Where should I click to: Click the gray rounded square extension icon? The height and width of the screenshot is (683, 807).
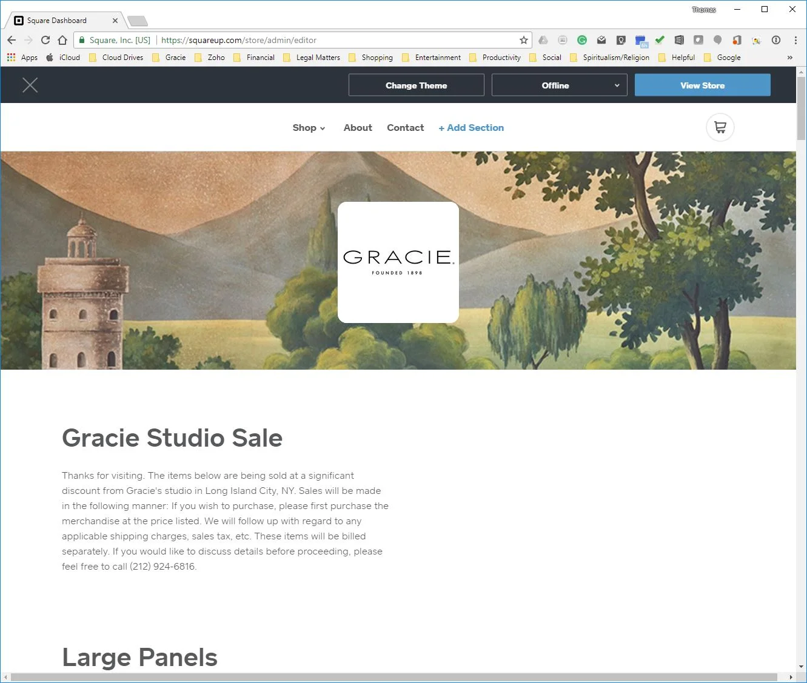point(698,40)
